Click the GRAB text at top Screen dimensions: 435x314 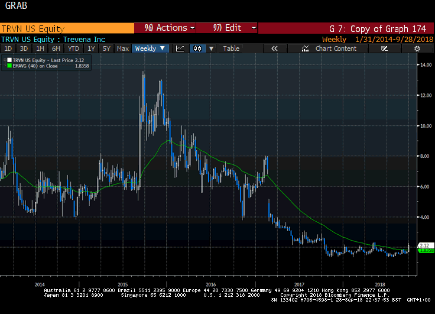pos(16,5)
